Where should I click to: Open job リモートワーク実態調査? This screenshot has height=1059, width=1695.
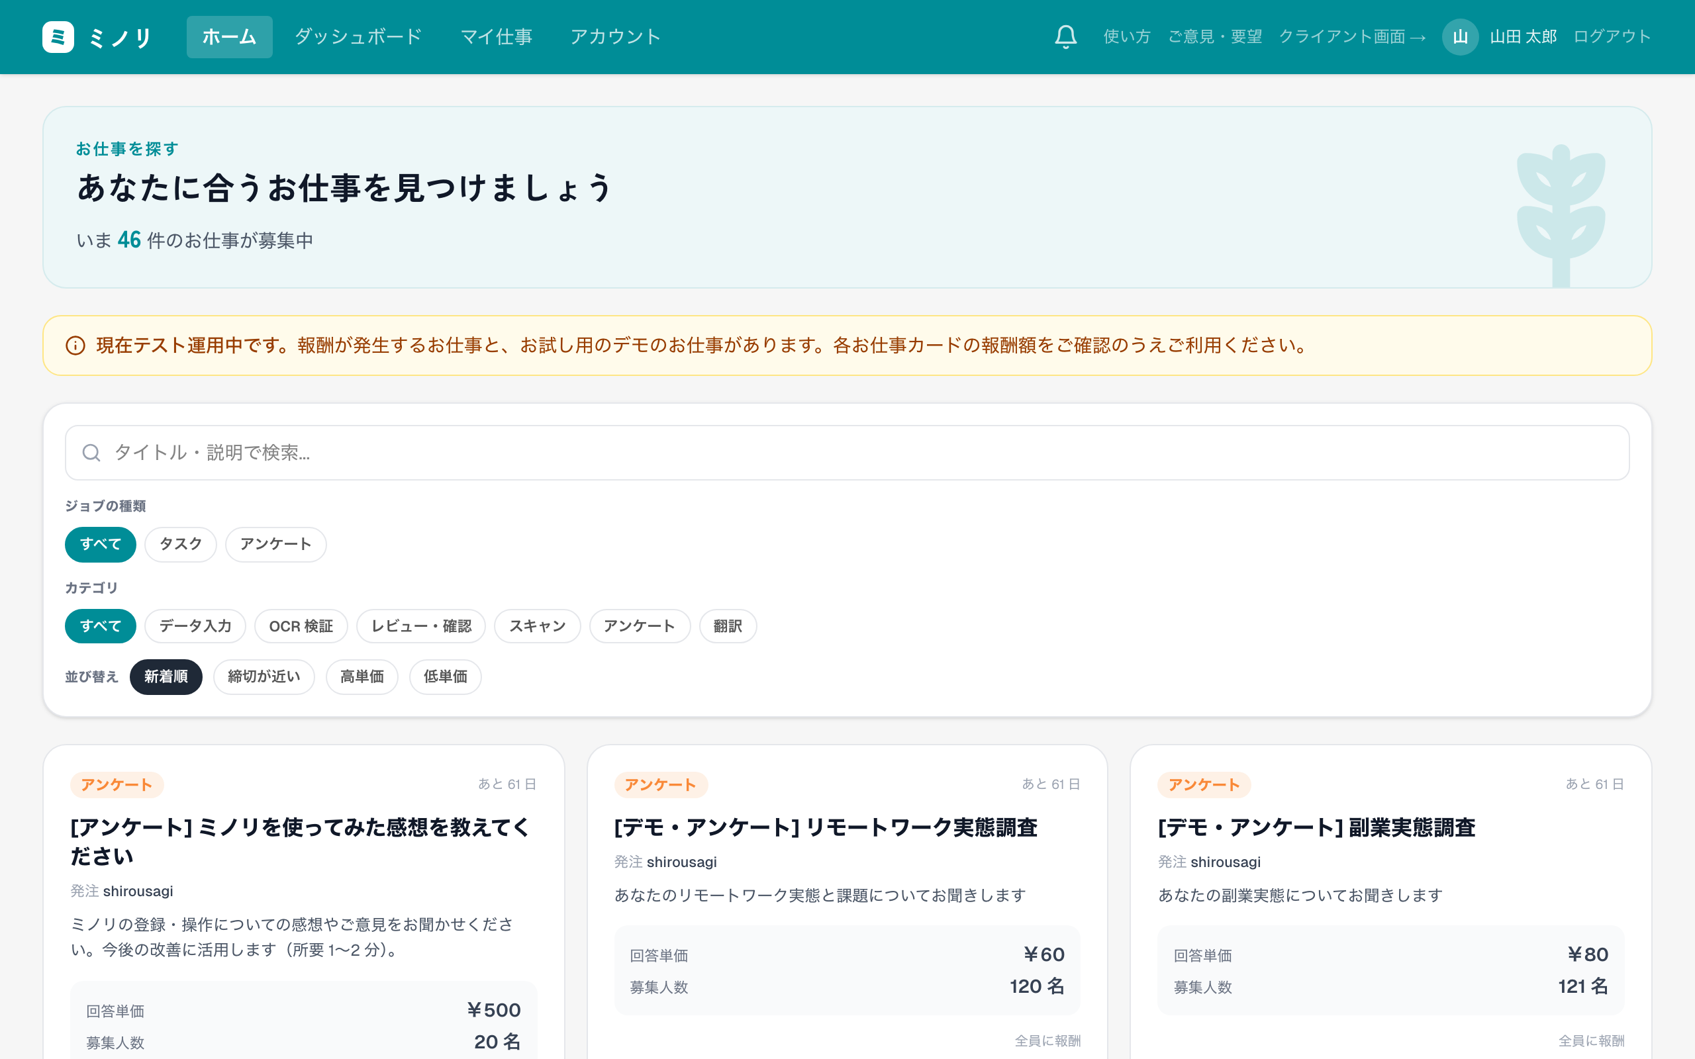pyautogui.click(x=826, y=827)
